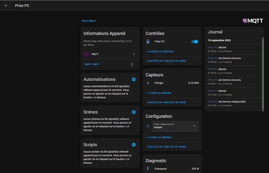Open Prise PC link in 07:56:06 journal entry
Screen dimensions: 269x173
tap(213, 47)
